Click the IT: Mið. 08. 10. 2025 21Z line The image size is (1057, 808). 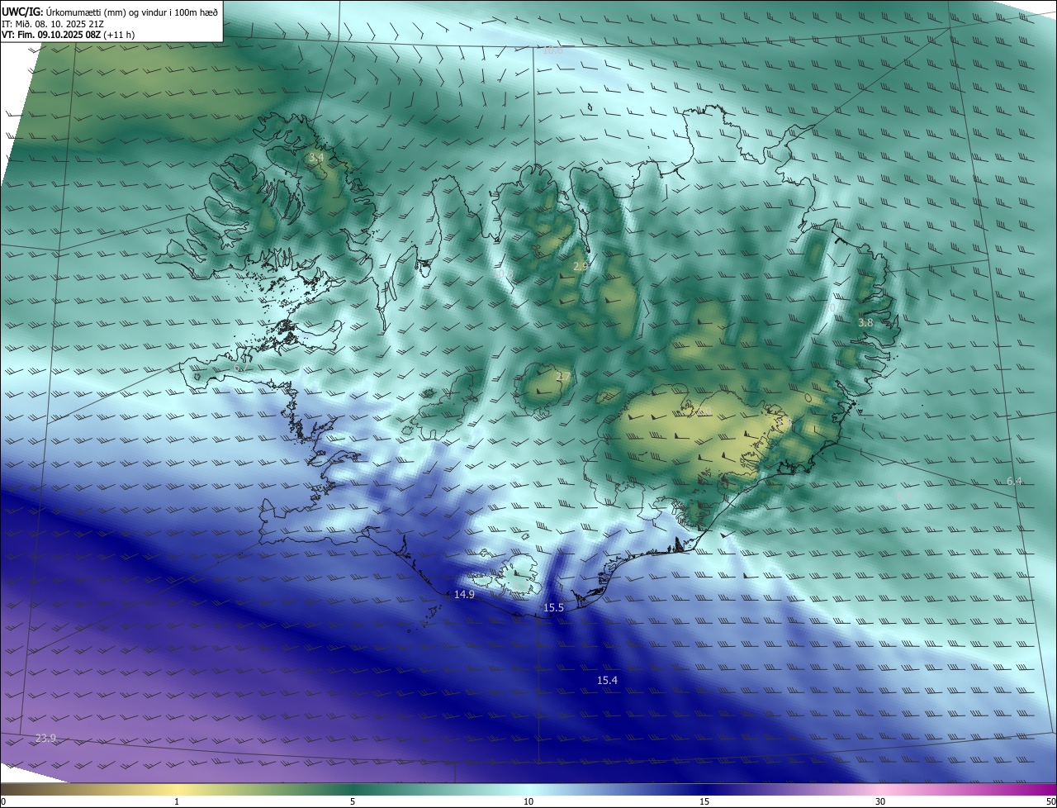51,24
